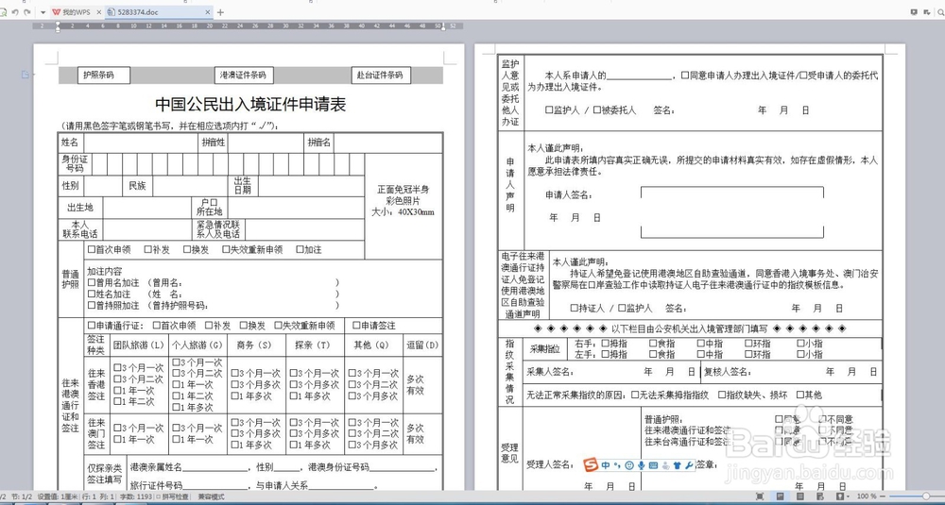The width and height of the screenshot is (945, 505).
Task: Open the quick access toolbar dropdown arrow
Action: [43, 12]
